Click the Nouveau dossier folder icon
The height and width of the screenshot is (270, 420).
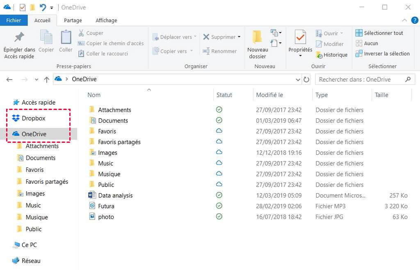[257, 38]
